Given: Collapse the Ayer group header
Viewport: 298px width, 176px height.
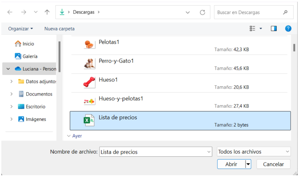Looking at the screenshot, I should [69, 136].
